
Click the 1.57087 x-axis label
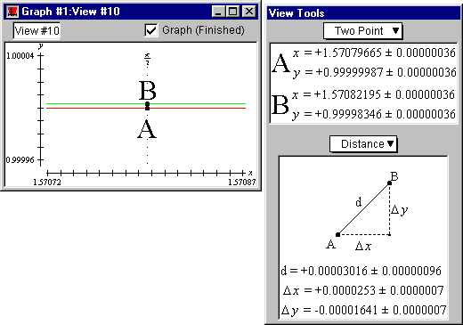tap(241, 183)
